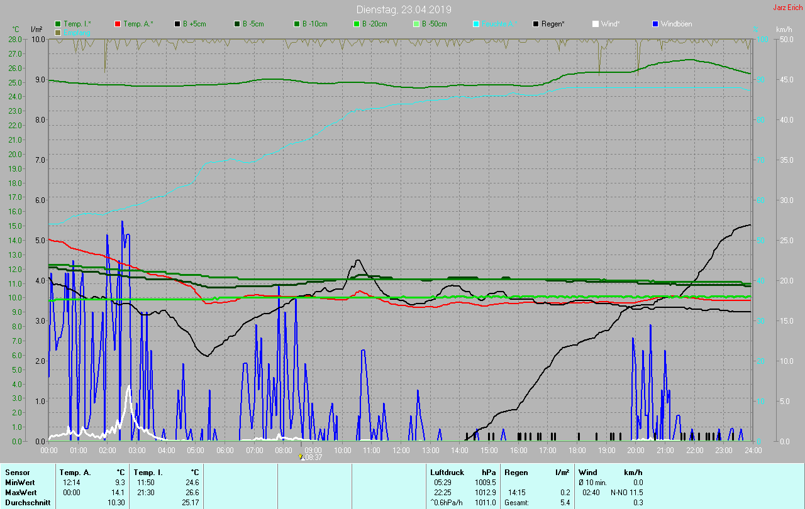805x509 pixels.
Task: Click the sunrise marker at 08:37
Action: [x=301, y=457]
